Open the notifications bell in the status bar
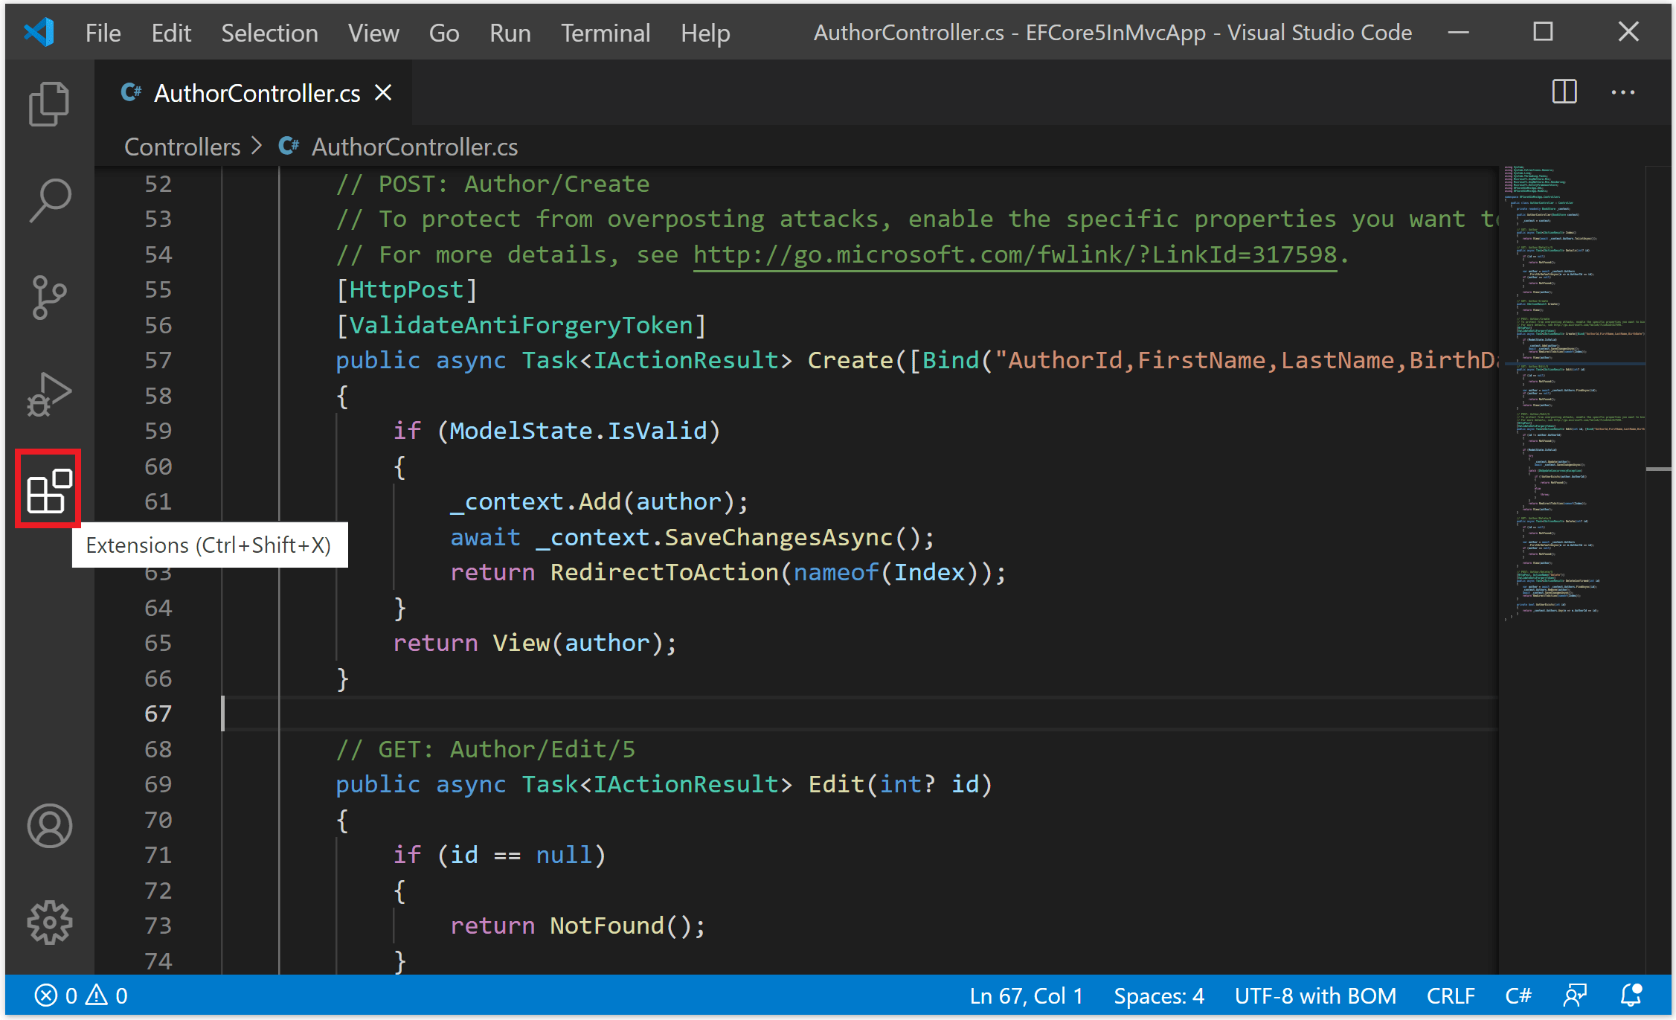Viewport: 1676px width, 1020px height. pos(1631,995)
